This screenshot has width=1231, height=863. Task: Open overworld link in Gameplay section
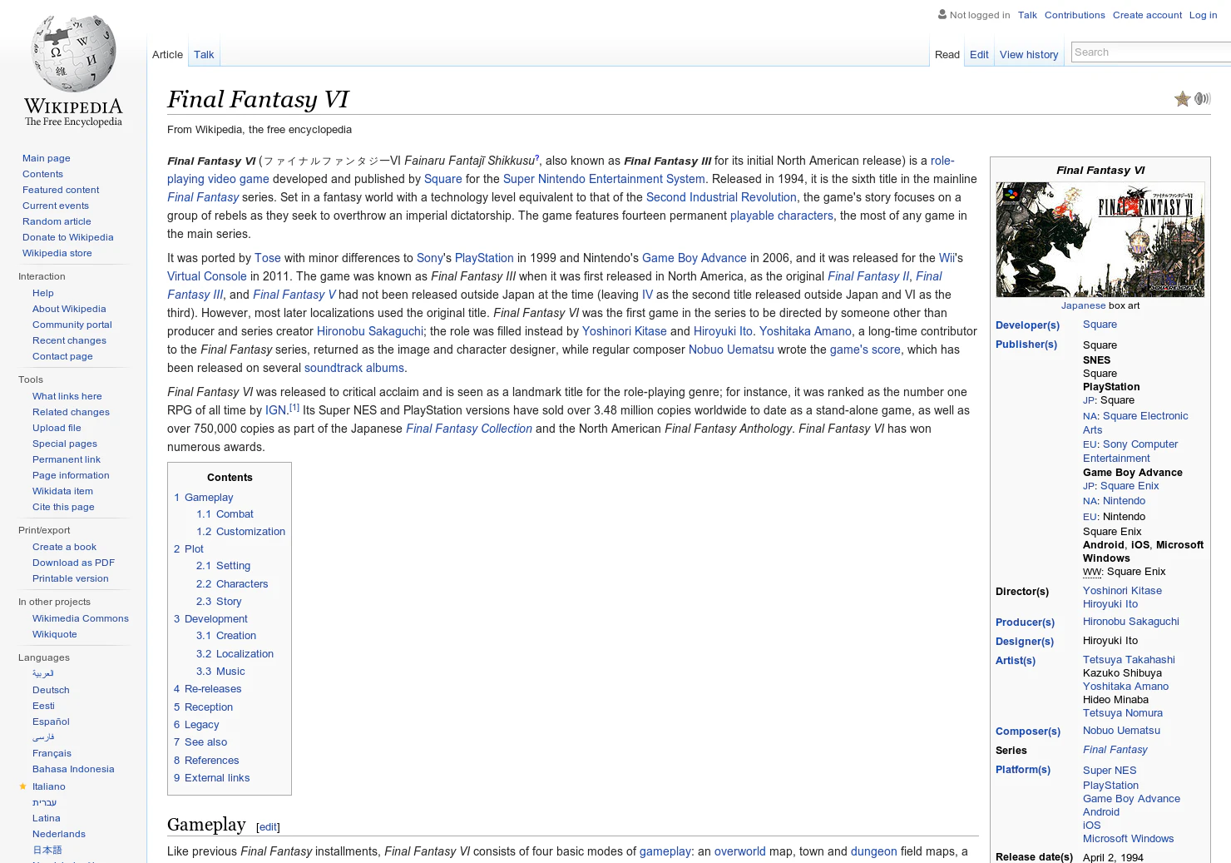tap(739, 851)
